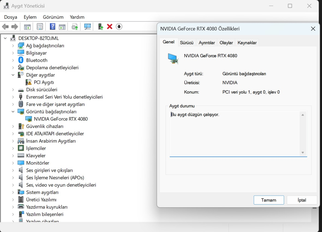322x232 pixels.
Task: Collapse Görüntü bağdaştırıcıları category
Action: coord(13,112)
